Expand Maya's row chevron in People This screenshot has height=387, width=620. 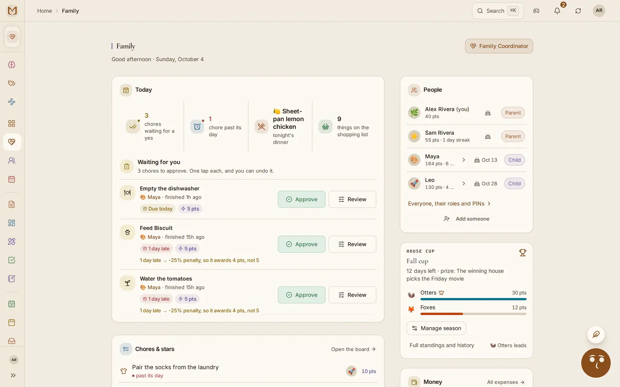click(x=464, y=160)
